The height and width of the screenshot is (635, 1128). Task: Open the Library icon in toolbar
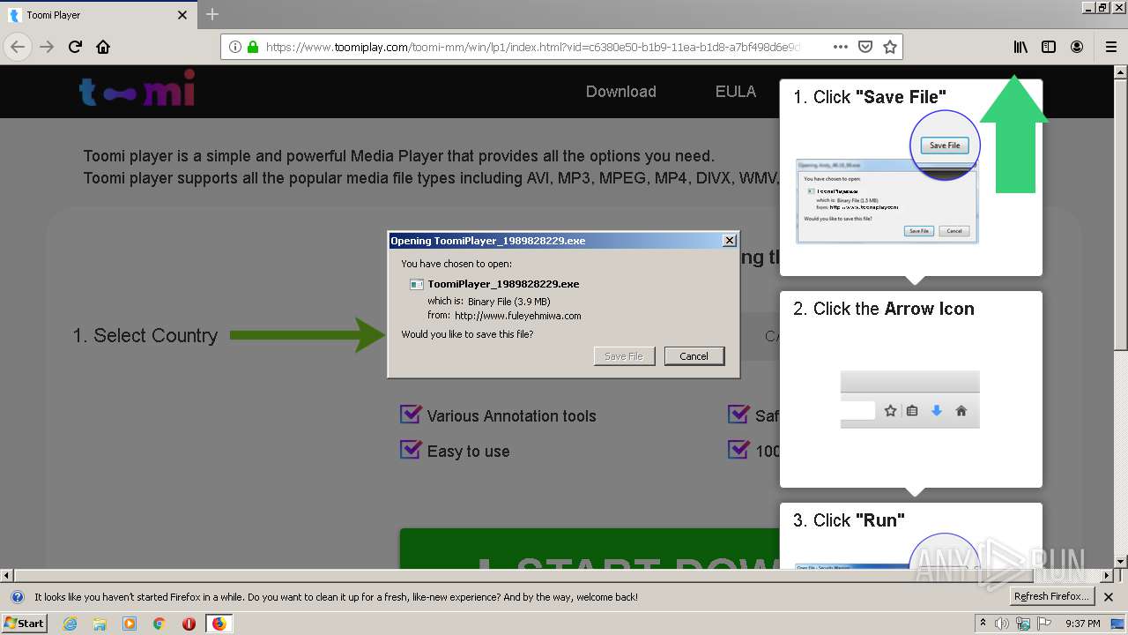(x=1020, y=47)
